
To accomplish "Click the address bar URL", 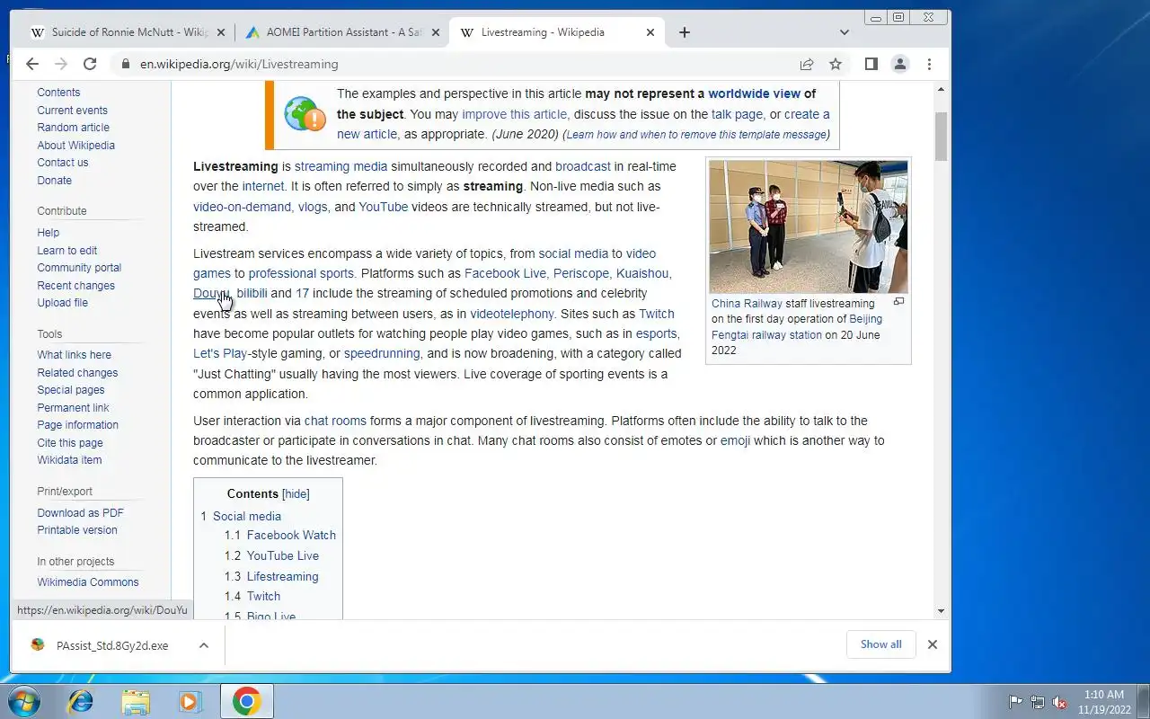I will click(x=239, y=64).
